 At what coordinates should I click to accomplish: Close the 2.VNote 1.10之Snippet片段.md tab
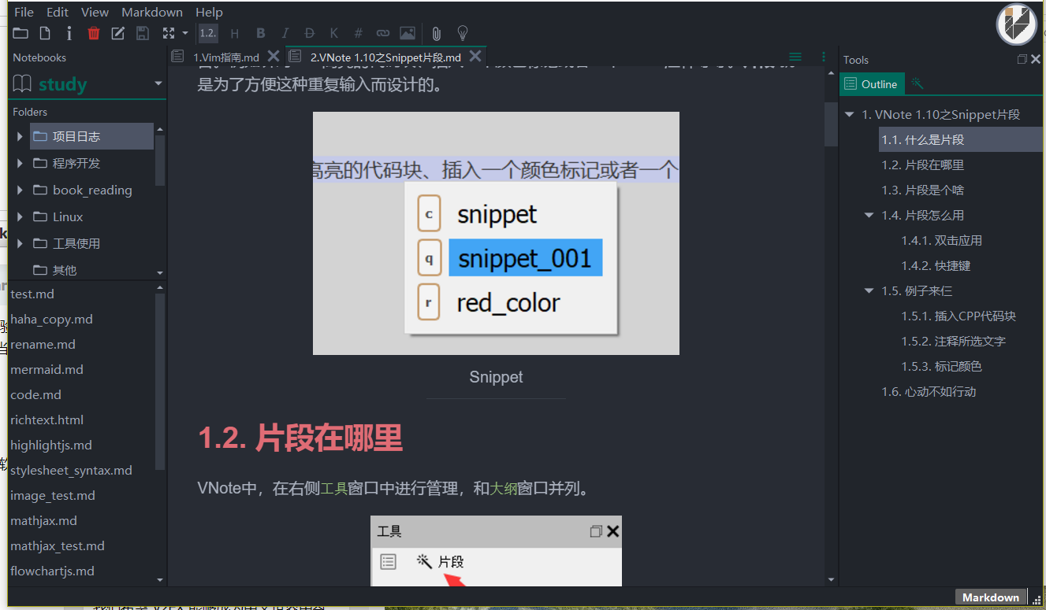click(x=475, y=56)
